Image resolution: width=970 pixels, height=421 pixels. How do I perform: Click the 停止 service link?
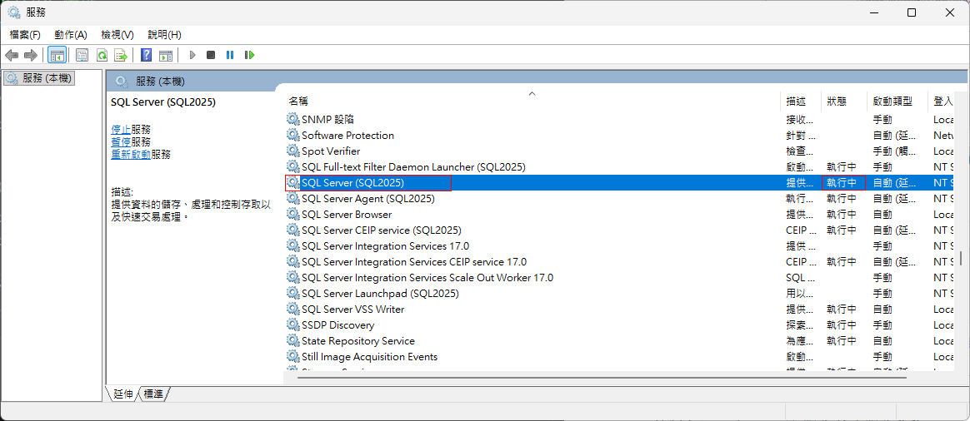click(x=121, y=130)
